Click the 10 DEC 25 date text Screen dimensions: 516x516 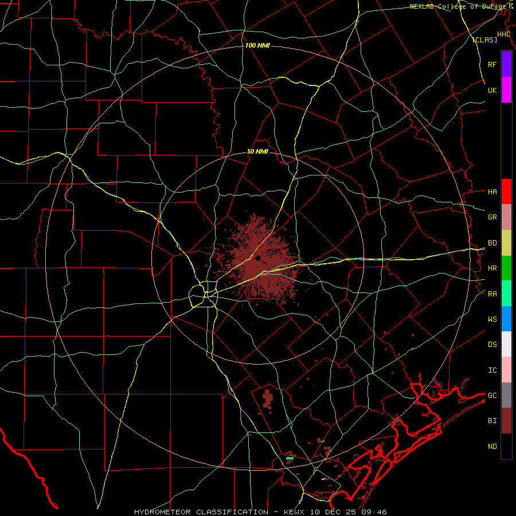click(333, 512)
